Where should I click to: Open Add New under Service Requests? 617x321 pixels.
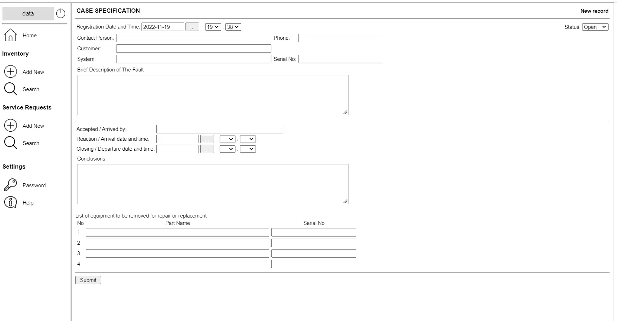[x=33, y=126]
